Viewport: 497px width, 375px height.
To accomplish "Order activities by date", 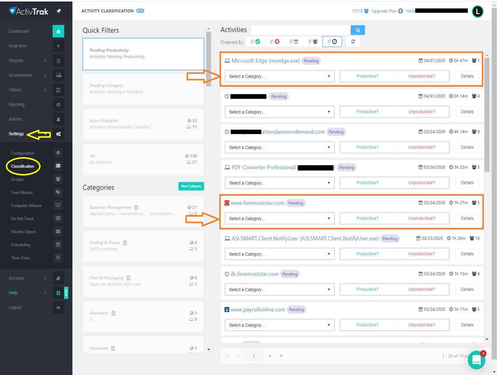I will [x=294, y=42].
